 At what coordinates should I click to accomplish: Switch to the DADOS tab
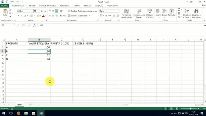(77, 6)
